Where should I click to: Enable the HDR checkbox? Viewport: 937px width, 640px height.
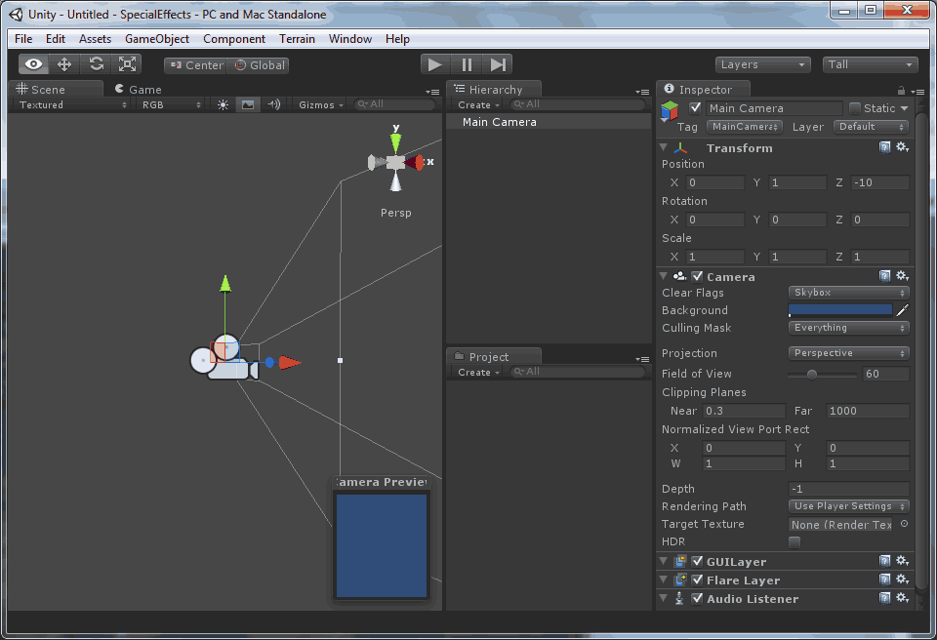[794, 542]
